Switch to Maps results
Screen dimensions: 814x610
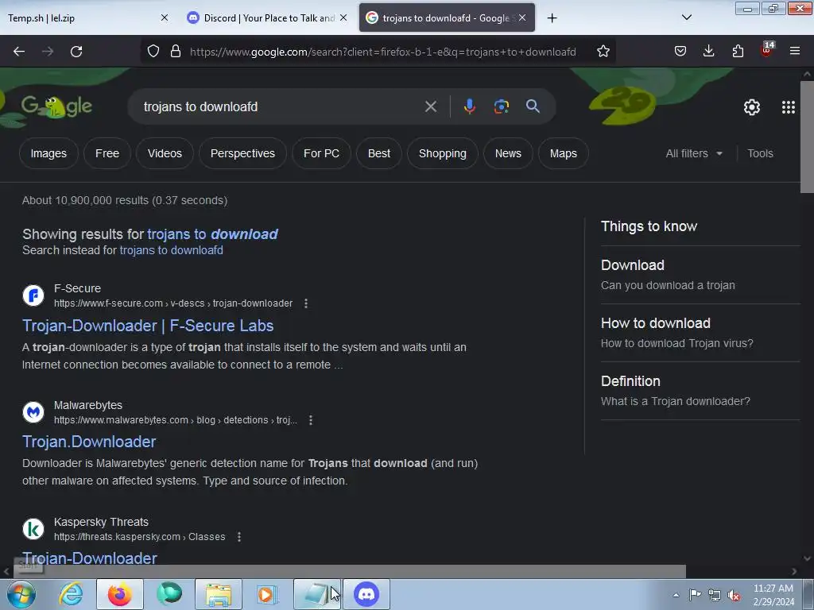[x=564, y=153]
